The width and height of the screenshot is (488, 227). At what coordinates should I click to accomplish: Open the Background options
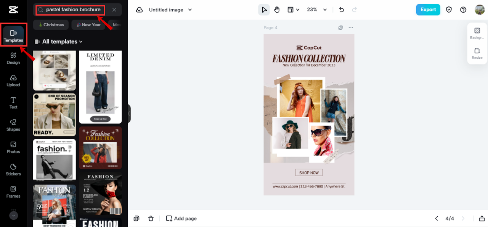tap(477, 33)
